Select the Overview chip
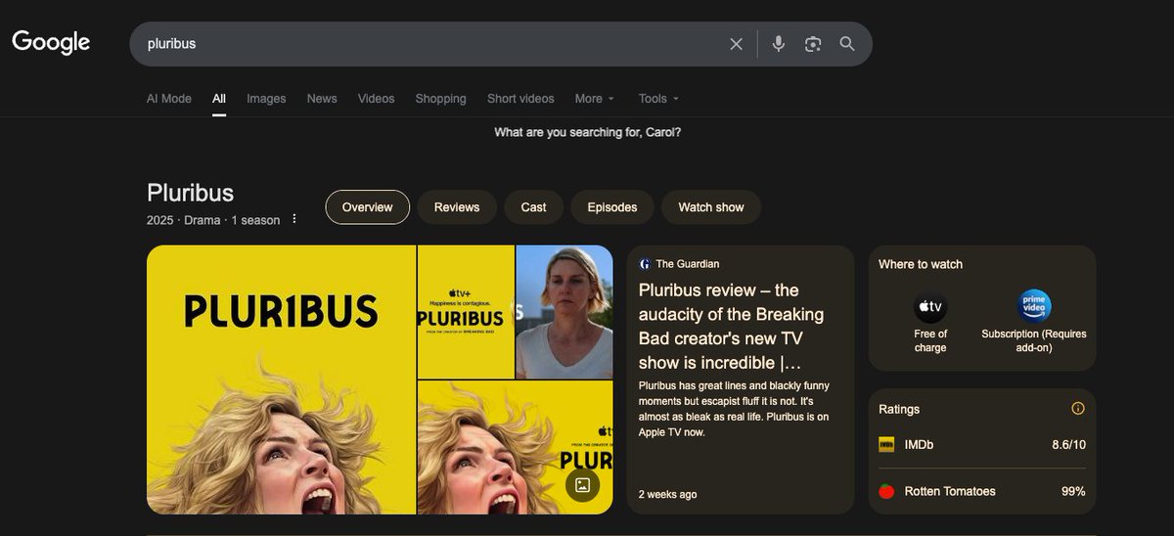 [368, 207]
